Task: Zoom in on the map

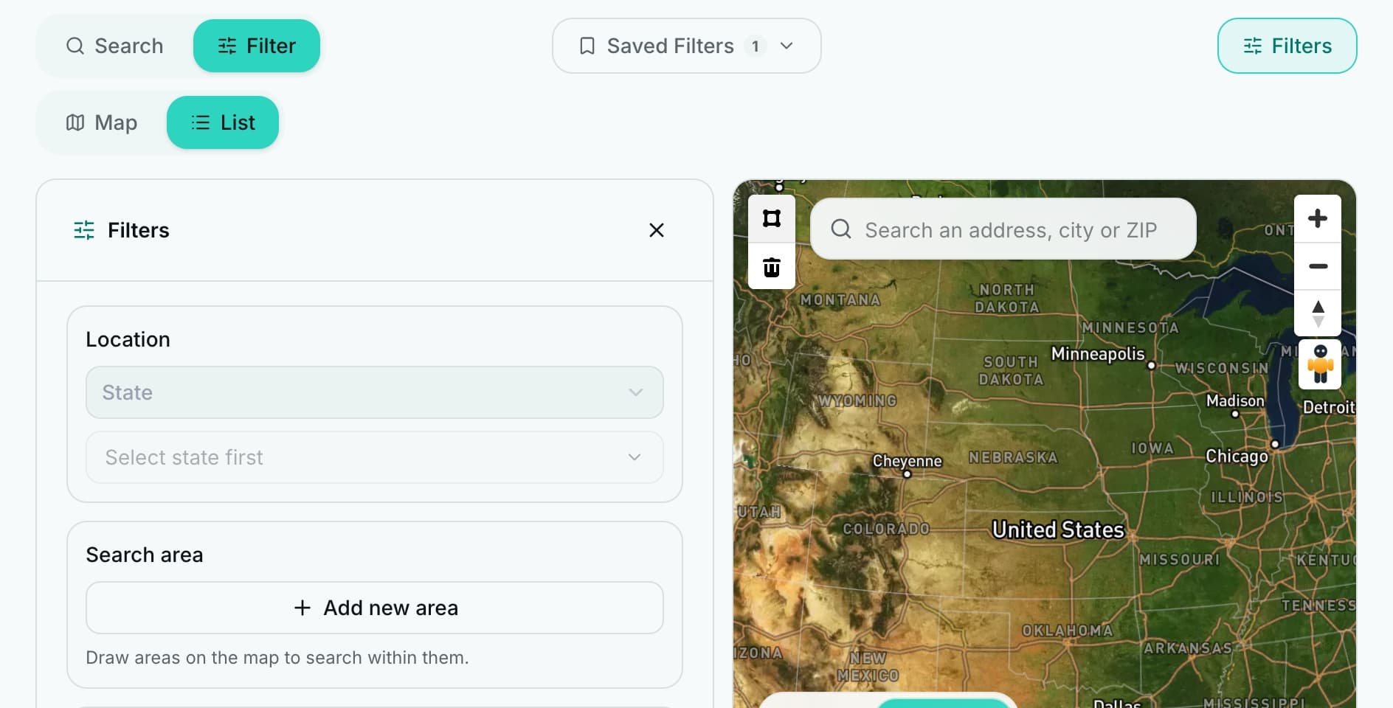Action: pyautogui.click(x=1318, y=218)
